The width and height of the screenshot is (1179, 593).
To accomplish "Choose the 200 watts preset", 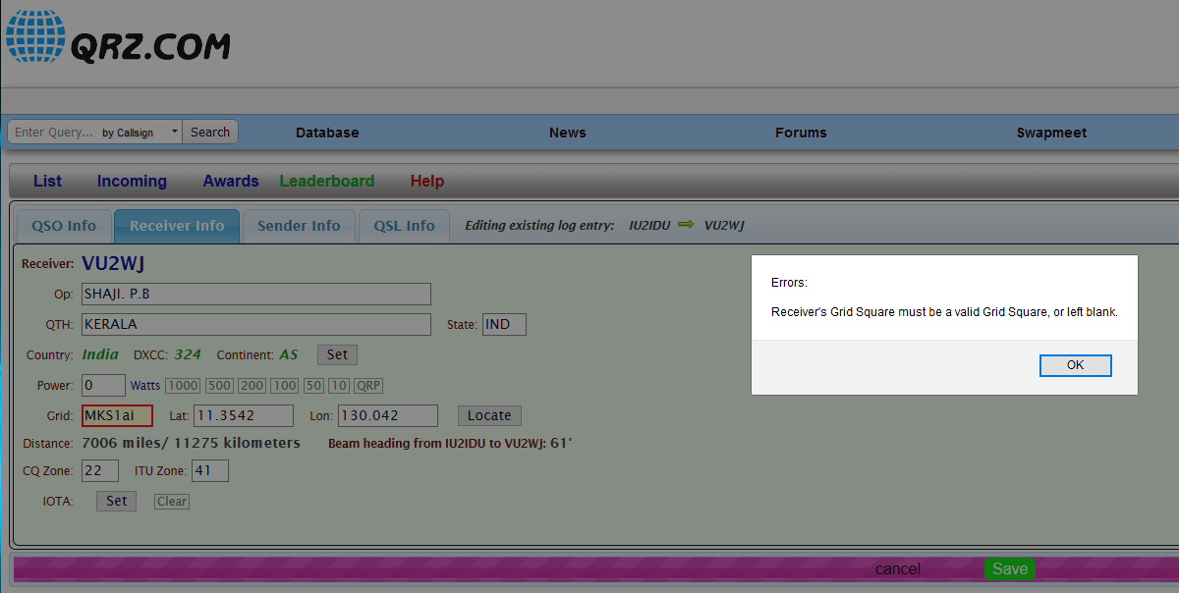I will click(x=252, y=386).
